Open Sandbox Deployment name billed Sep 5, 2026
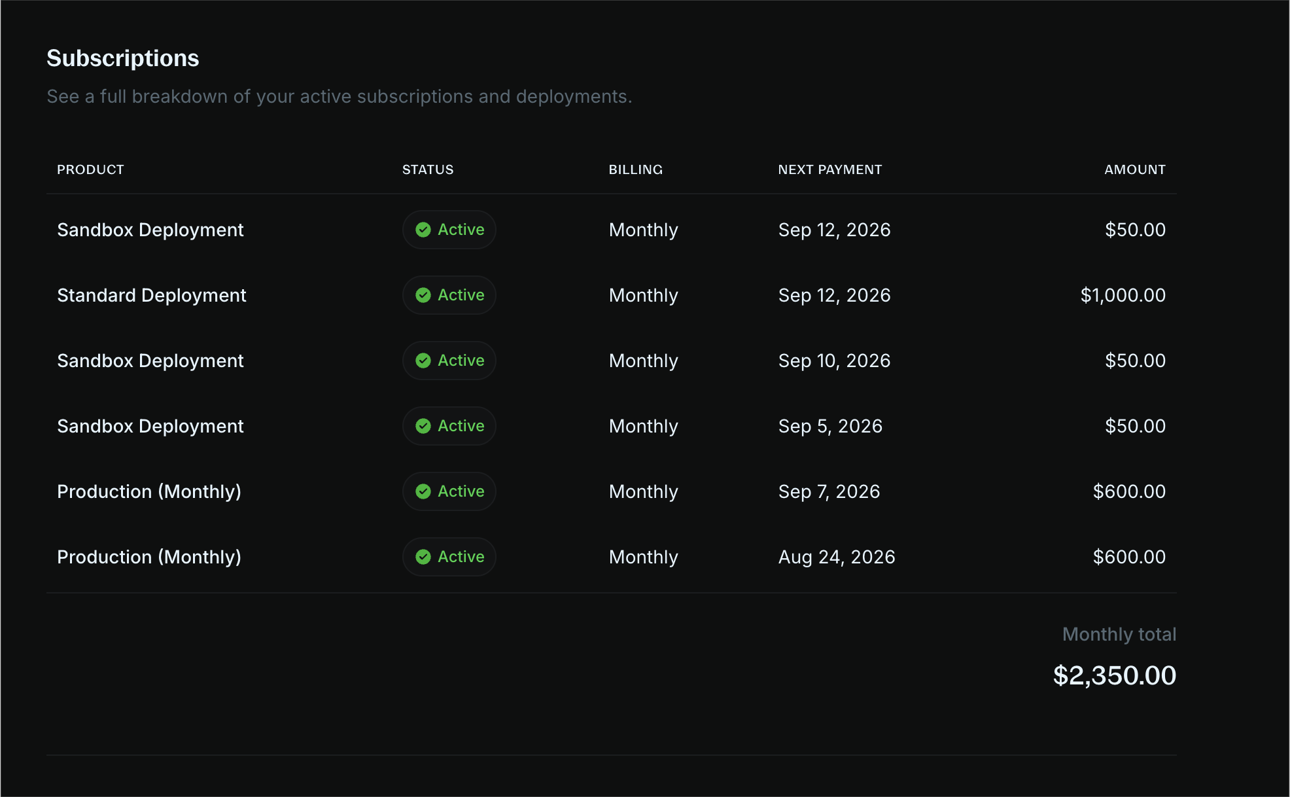Viewport: 1290px width, 797px height. tap(150, 426)
